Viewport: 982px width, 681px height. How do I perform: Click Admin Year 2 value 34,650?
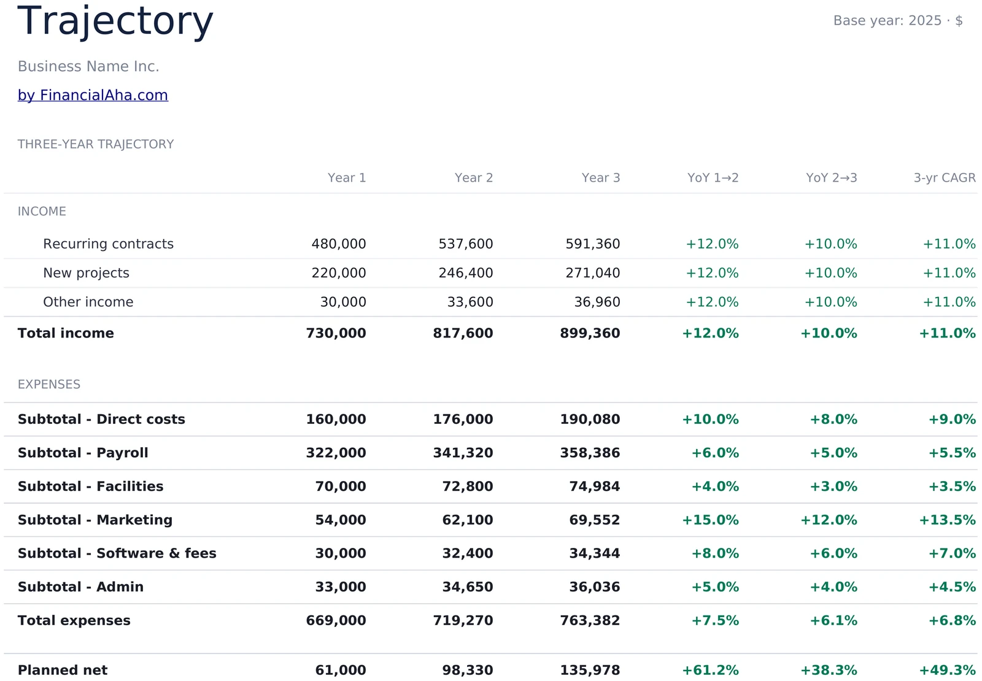point(468,587)
